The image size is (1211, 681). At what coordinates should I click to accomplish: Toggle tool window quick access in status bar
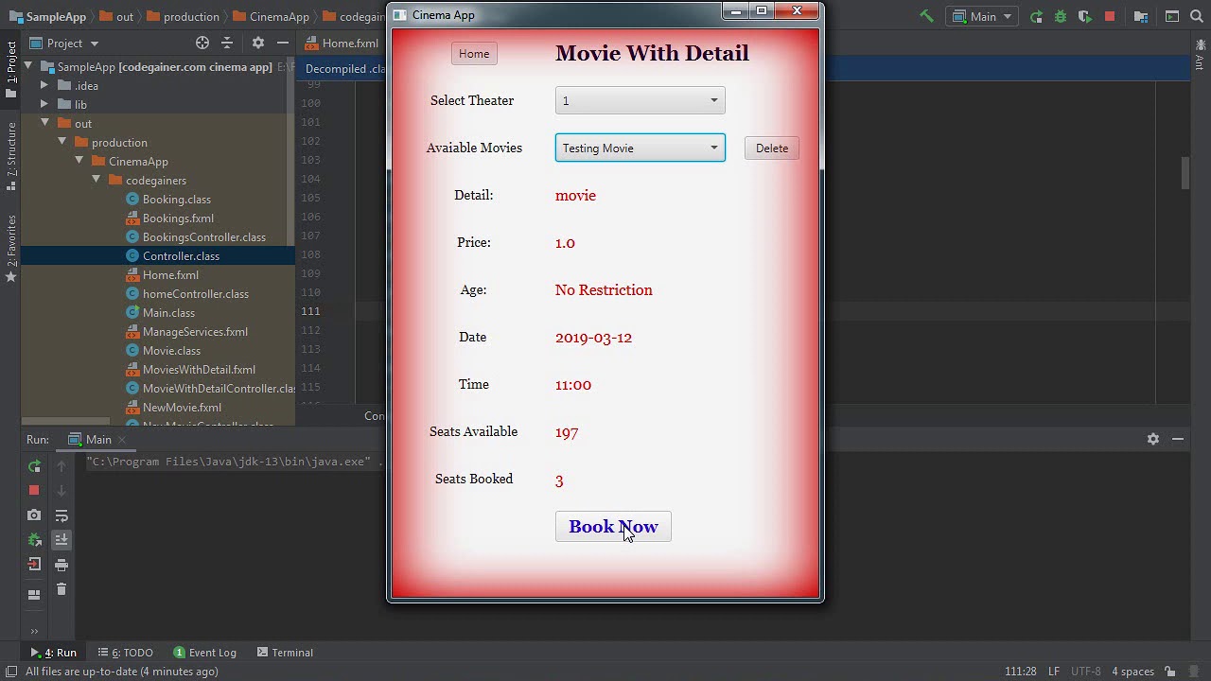[11, 672]
